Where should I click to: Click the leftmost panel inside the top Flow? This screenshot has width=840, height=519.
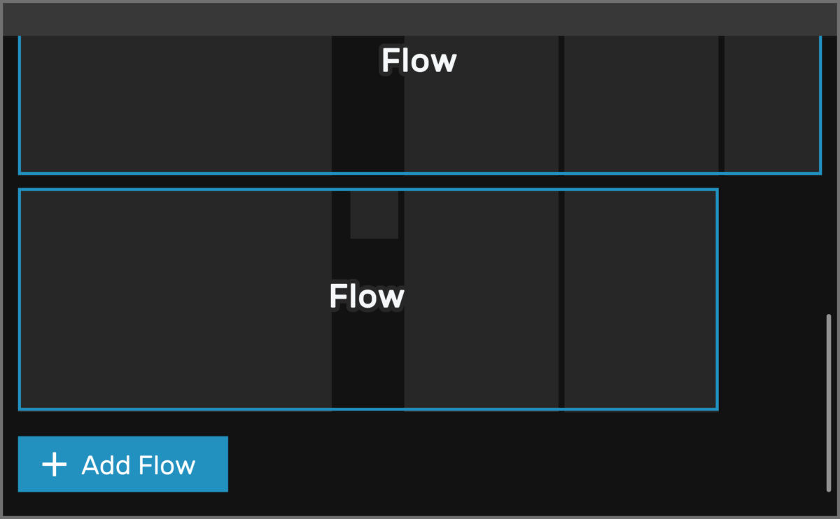point(175,105)
